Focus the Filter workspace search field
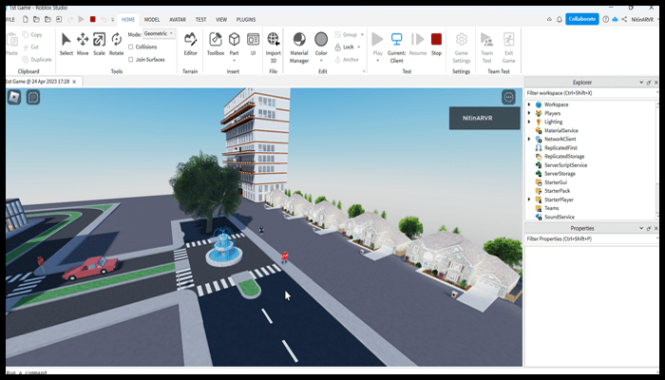 click(x=590, y=93)
